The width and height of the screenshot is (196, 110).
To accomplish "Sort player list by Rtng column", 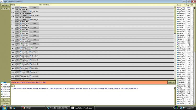I will [x=188, y=5].
